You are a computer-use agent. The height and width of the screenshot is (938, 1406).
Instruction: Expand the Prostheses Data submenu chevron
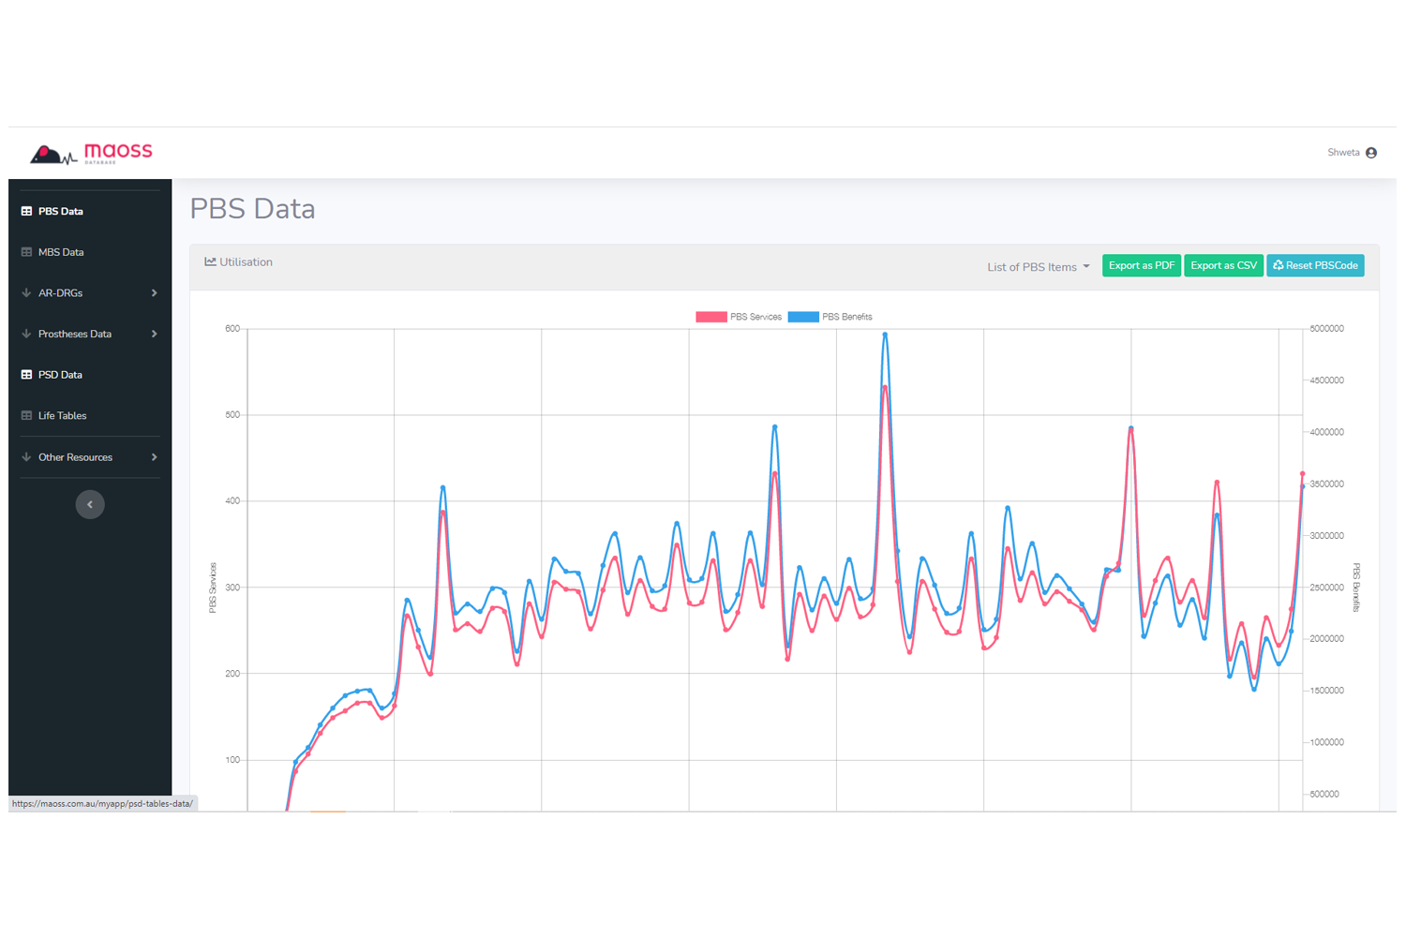click(x=154, y=335)
